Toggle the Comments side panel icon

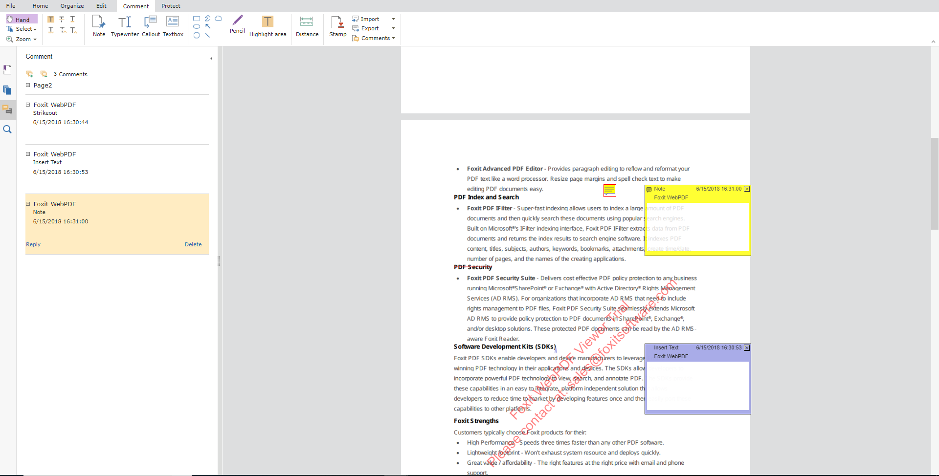pos(7,109)
